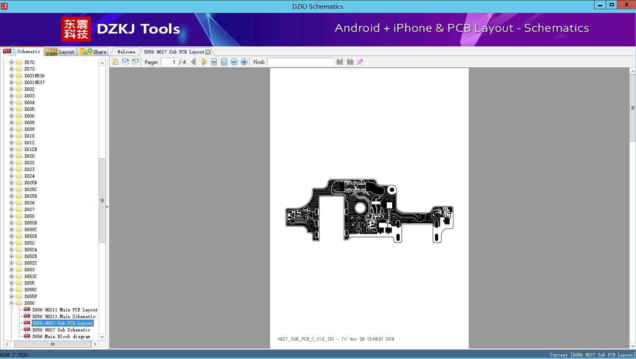
Task: Open the Layout tab in sidebar
Action: (61, 52)
